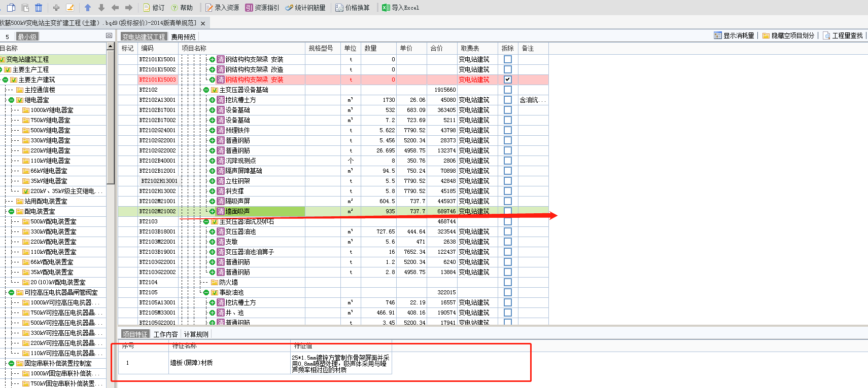
Task: Click folder icon of 500kV继电器室
Action: tap(26, 130)
